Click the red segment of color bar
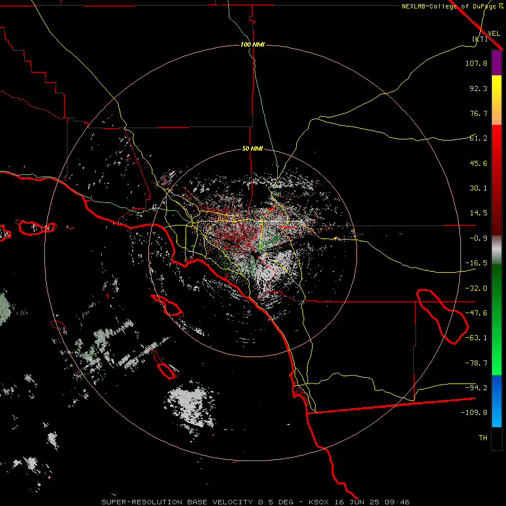This screenshot has width=506, height=506. click(x=496, y=180)
